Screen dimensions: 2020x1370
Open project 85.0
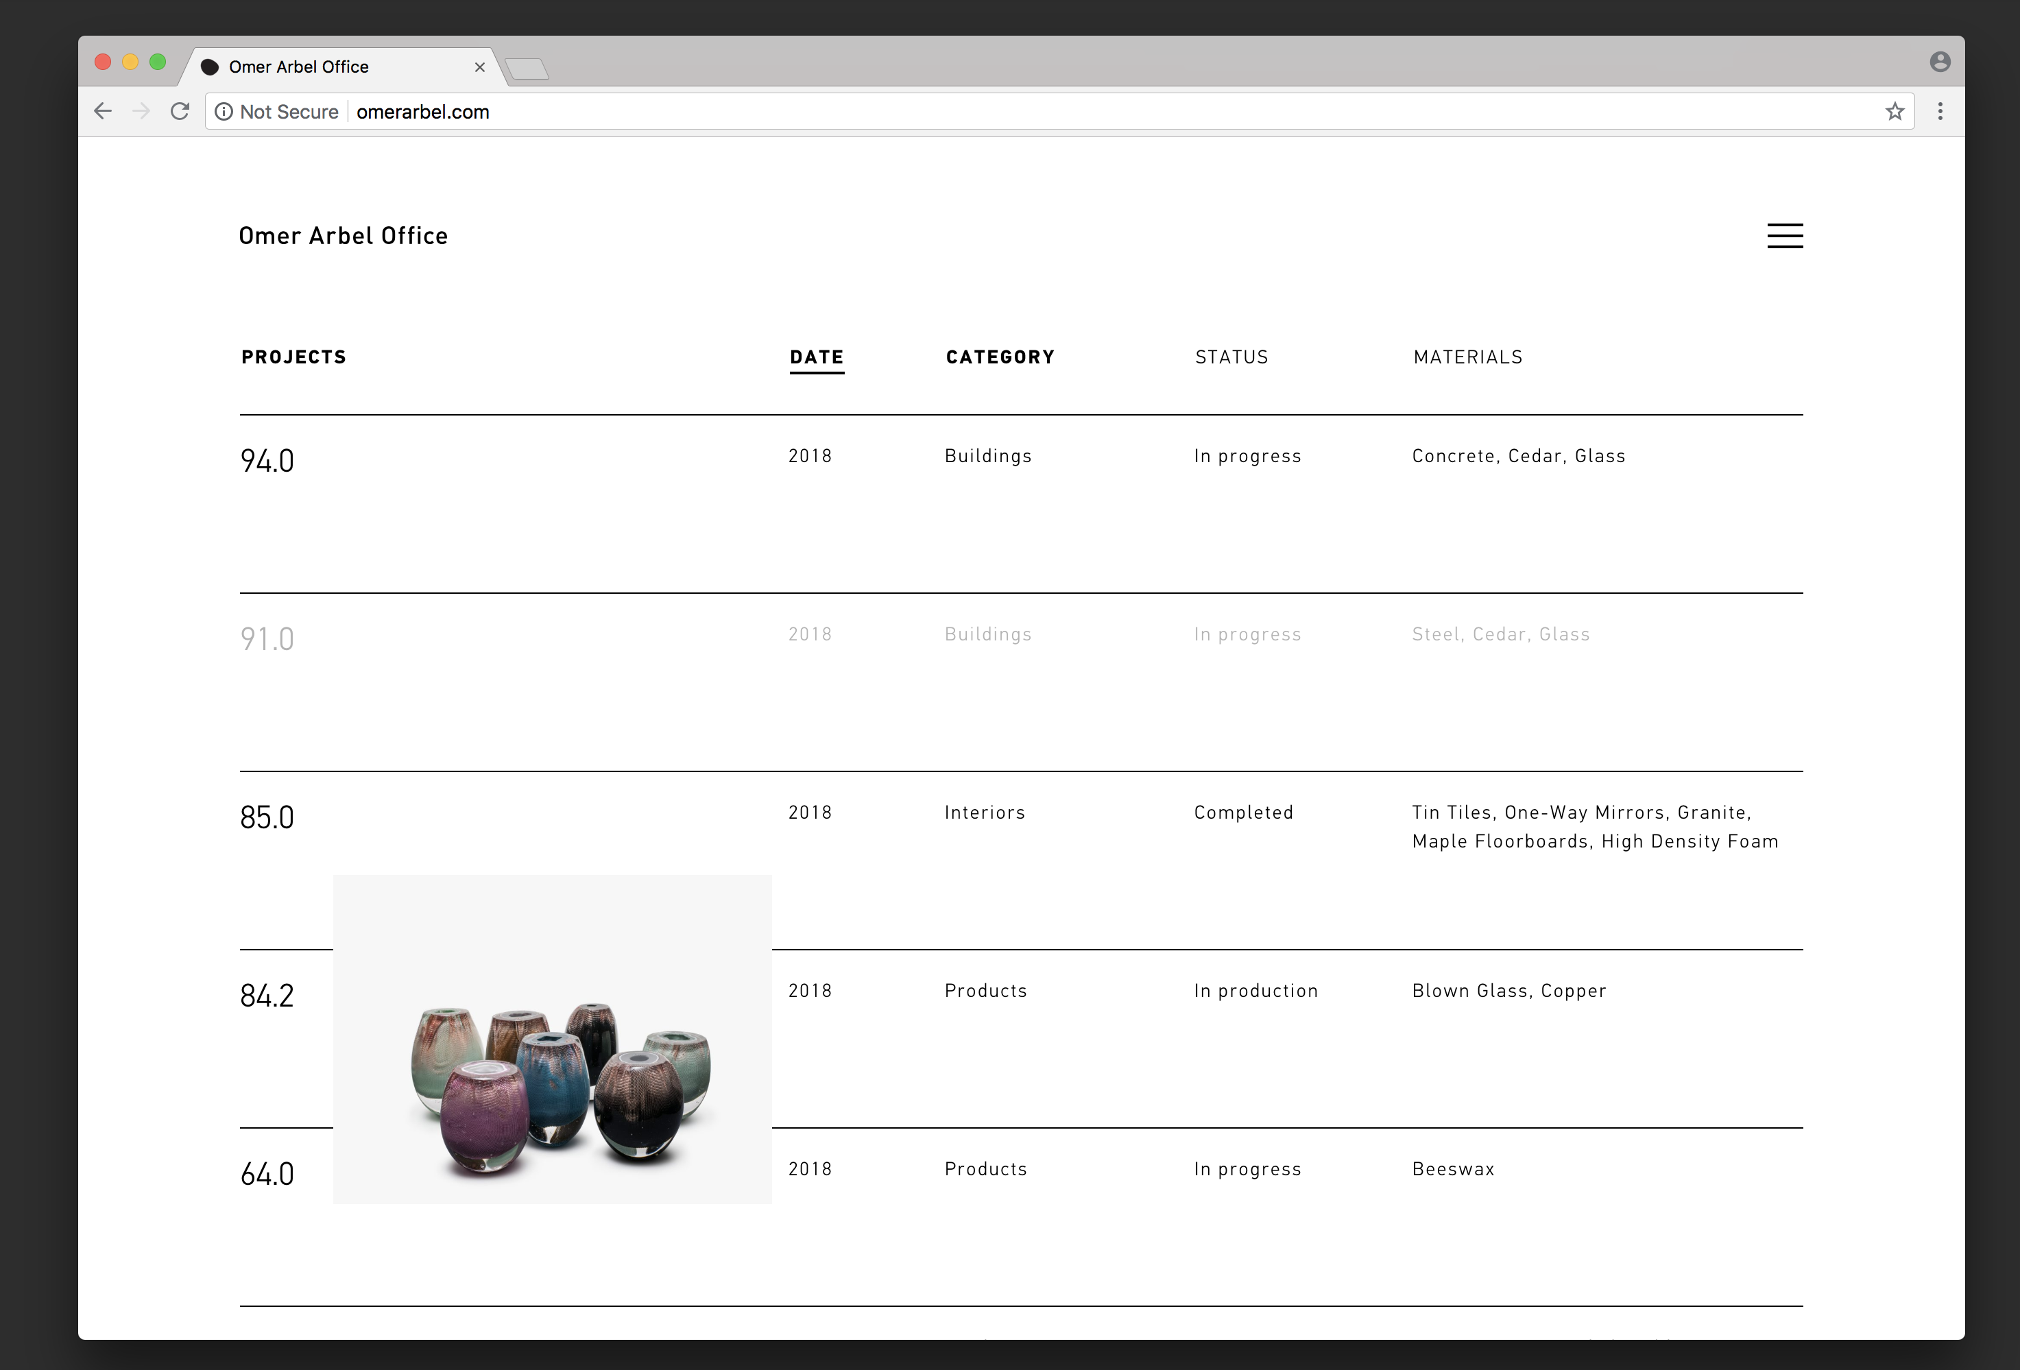pyautogui.click(x=267, y=817)
